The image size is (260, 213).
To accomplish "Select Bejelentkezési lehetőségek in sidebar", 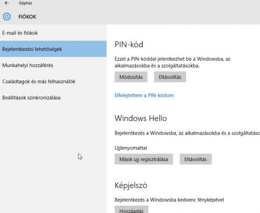I will pyautogui.click(x=53, y=49).
